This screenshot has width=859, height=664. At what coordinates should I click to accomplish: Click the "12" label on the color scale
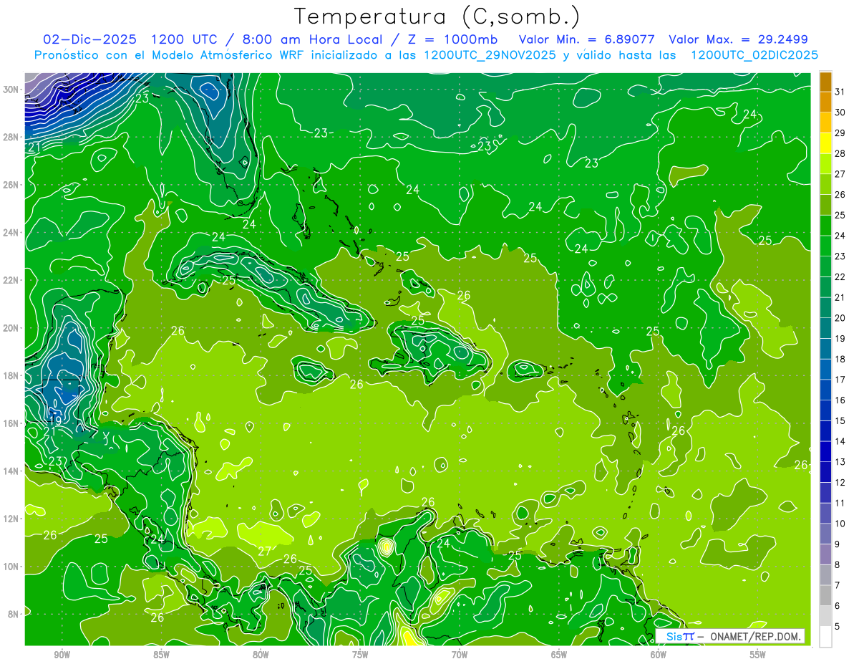pos(840,483)
